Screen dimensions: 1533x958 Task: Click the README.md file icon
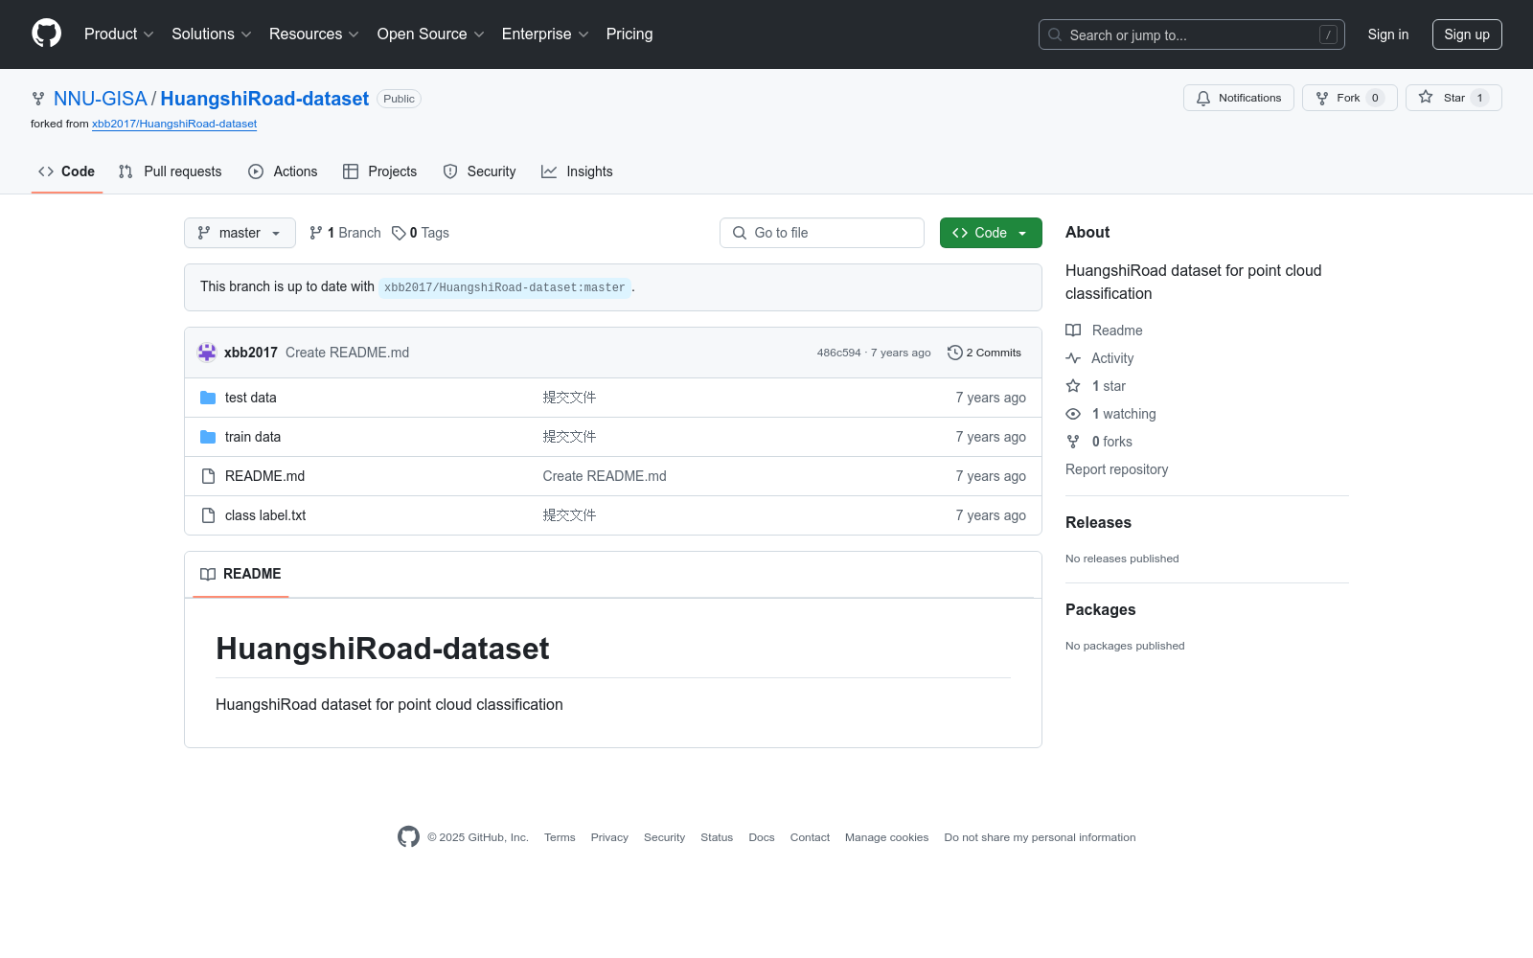click(x=208, y=476)
